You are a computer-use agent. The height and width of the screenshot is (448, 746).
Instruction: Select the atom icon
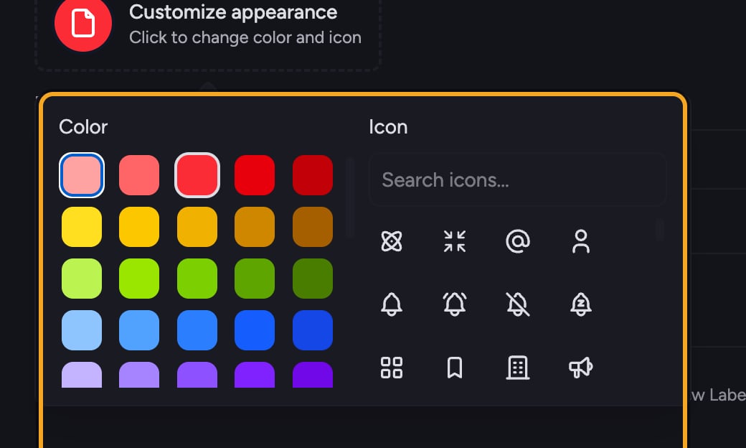392,241
